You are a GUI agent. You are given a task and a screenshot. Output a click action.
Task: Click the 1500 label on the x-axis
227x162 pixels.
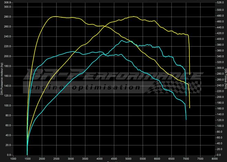[27, 159]
